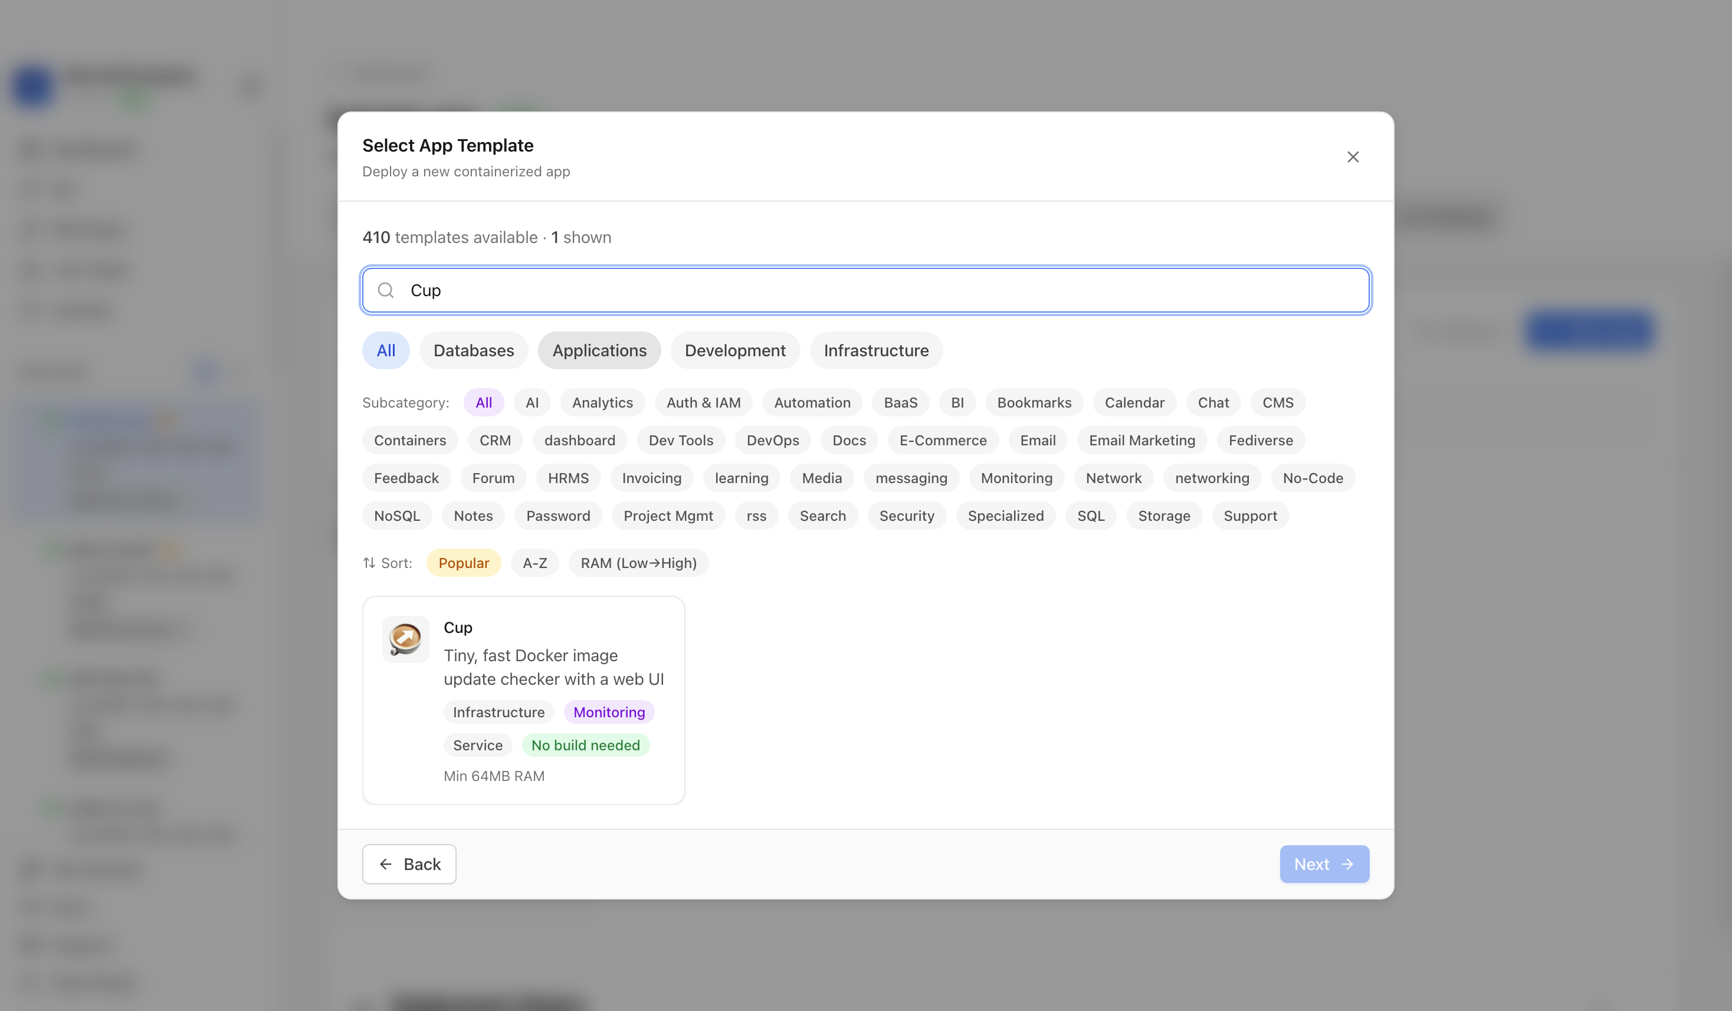The height and width of the screenshot is (1011, 1732).
Task: Close the Select App Template dialog
Action: [x=1353, y=157]
